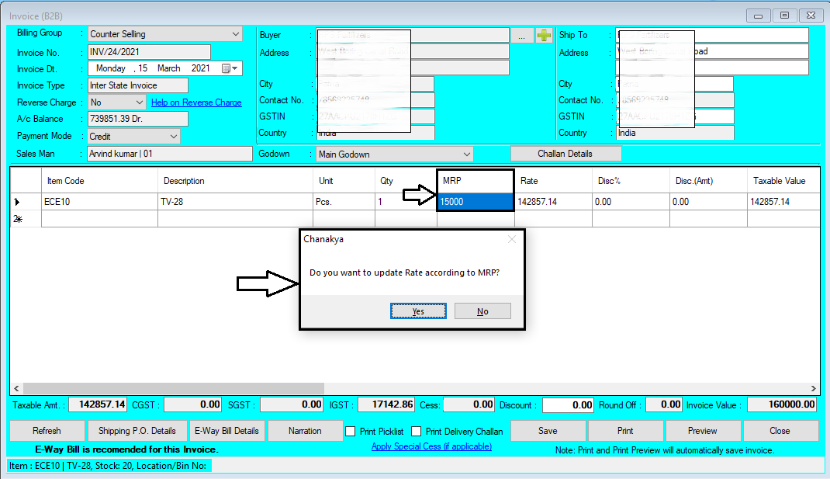Click Yes to update Rate per MRP
This screenshot has width=830, height=479.
pyautogui.click(x=418, y=311)
